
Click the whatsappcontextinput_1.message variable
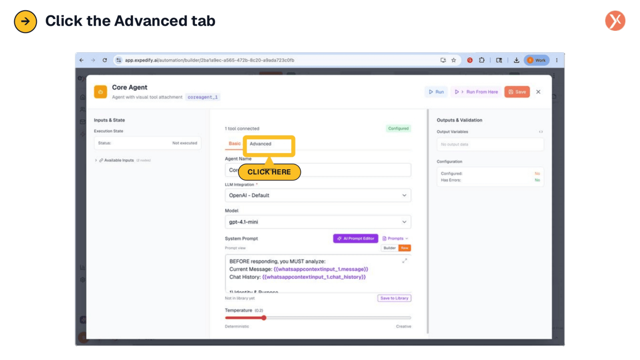(321, 269)
